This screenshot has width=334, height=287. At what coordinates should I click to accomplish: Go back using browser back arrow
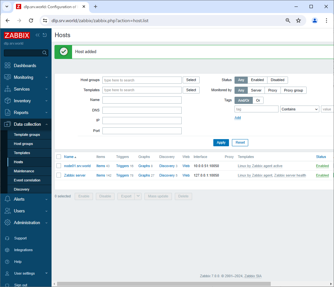[8, 21]
